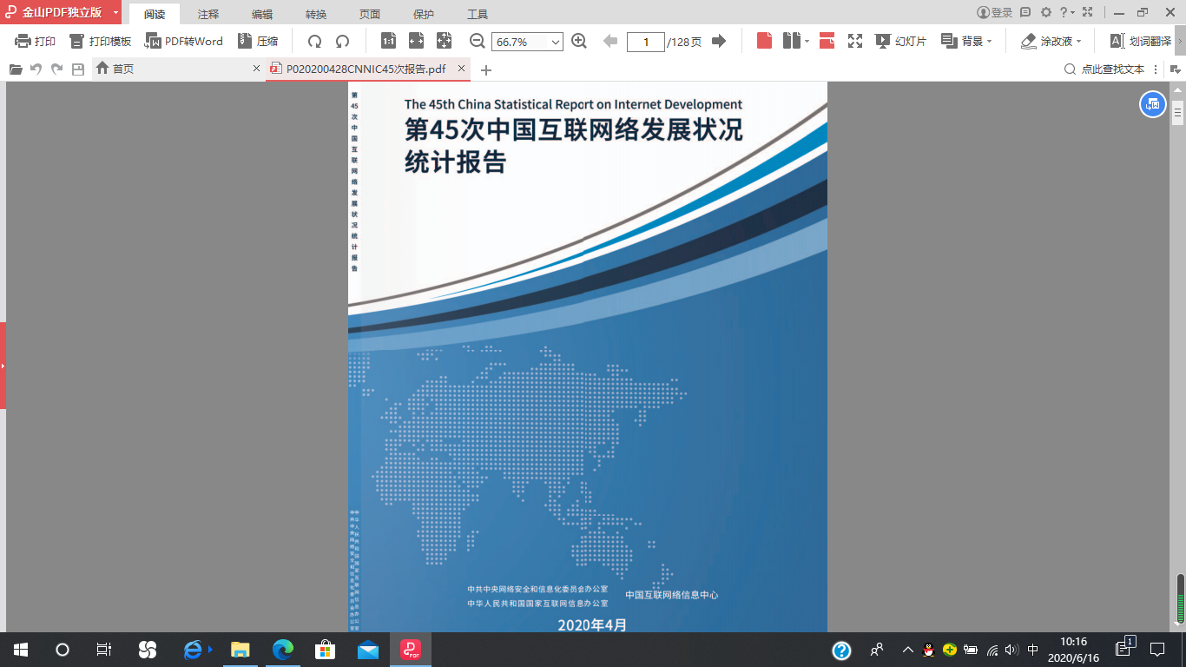Click the 登录 login button
This screenshot has width=1186, height=667.
click(x=995, y=13)
